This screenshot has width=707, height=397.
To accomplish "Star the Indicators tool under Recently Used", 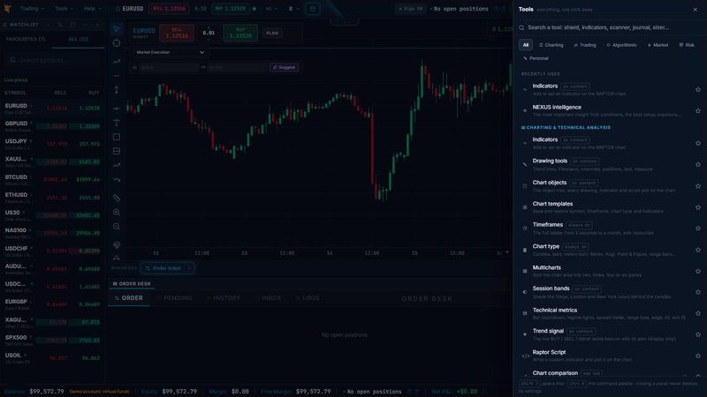I will (x=698, y=90).
